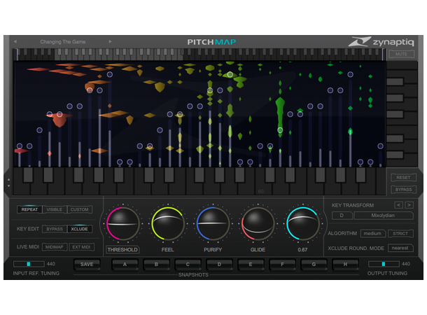Open the Mixolydian scale dropdown
This screenshot has height=315, width=427.
pos(383,216)
